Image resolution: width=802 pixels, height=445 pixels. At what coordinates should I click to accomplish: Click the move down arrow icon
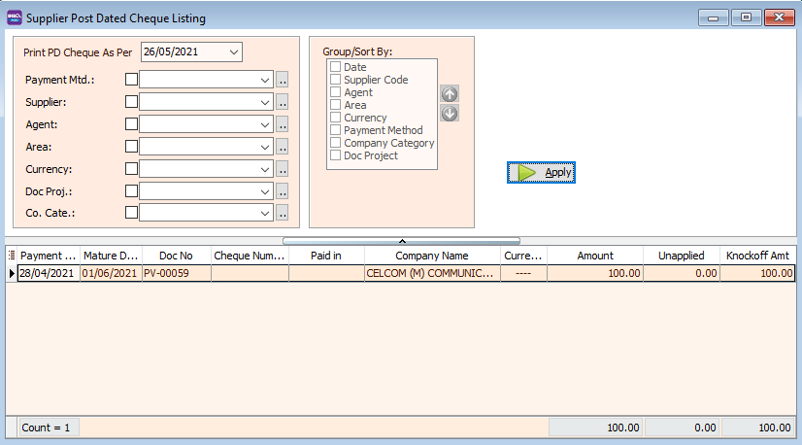point(450,113)
